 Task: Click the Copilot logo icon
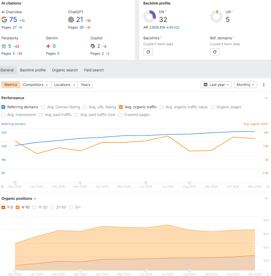pos(93,46)
